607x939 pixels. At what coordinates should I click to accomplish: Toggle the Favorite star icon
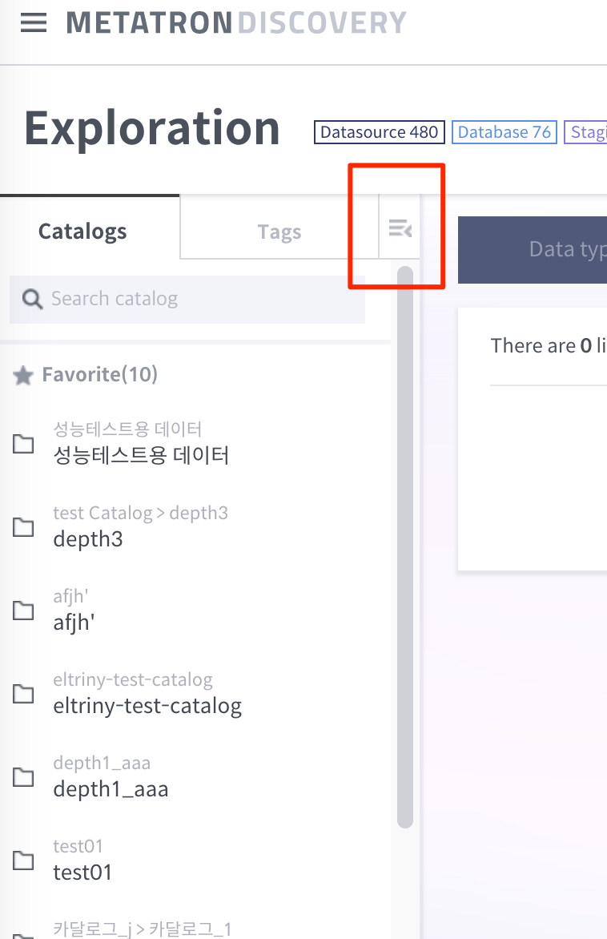coord(22,373)
